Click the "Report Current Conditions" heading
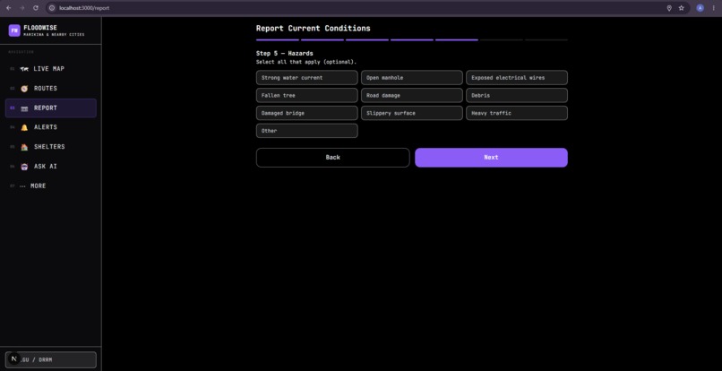Viewport: 722px width, 371px height. pyautogui.click(x=314, y=28)
